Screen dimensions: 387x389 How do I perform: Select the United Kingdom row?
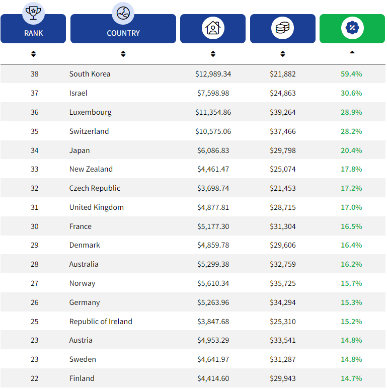[96, 207]
